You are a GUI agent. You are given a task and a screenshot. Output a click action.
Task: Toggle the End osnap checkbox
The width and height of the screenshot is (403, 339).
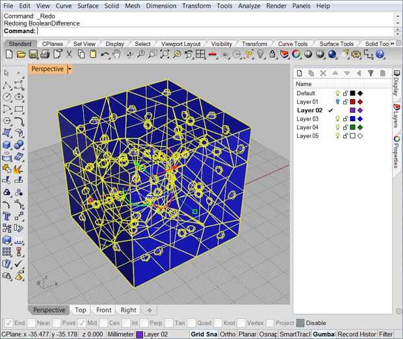8,322
